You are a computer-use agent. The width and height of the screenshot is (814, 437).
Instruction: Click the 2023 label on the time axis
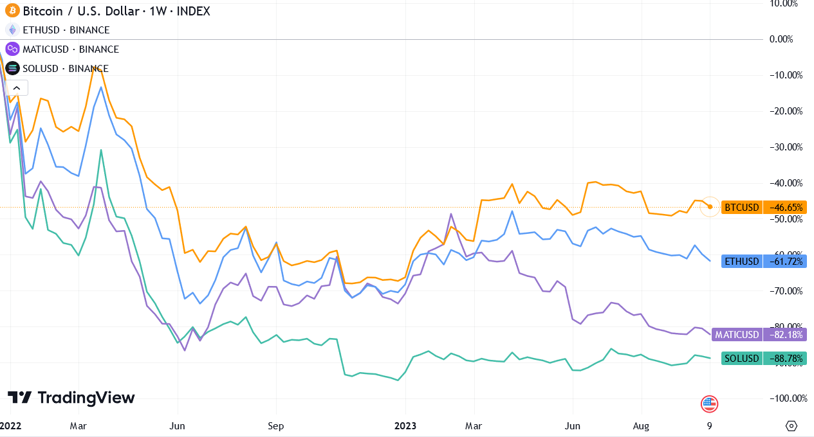[405, 425]
